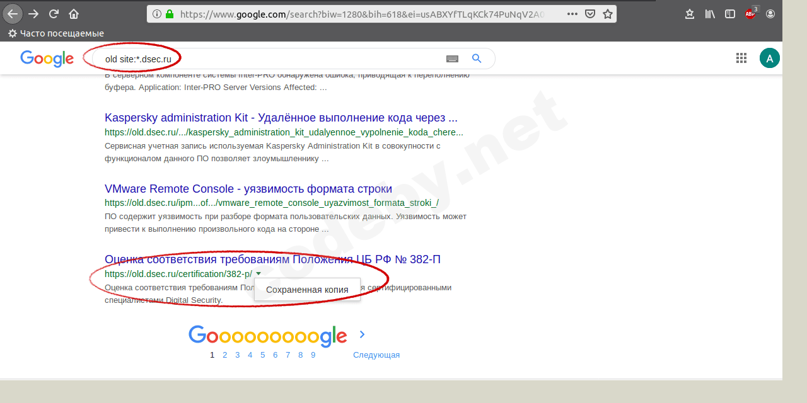Image resolution: width=807 pixels, height=403 pixels.
Task: Show site information icon in address bar
Action: (156, 14)
